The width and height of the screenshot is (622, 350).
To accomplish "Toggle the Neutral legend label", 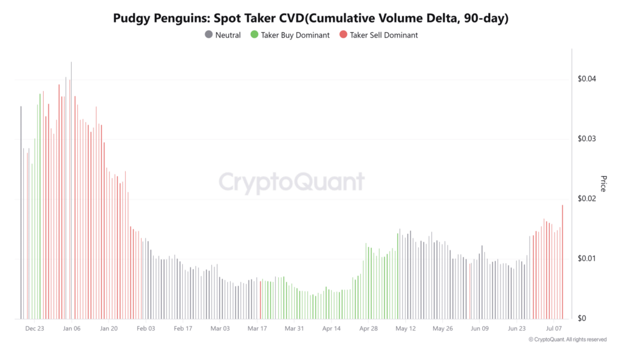I will 228,35.
